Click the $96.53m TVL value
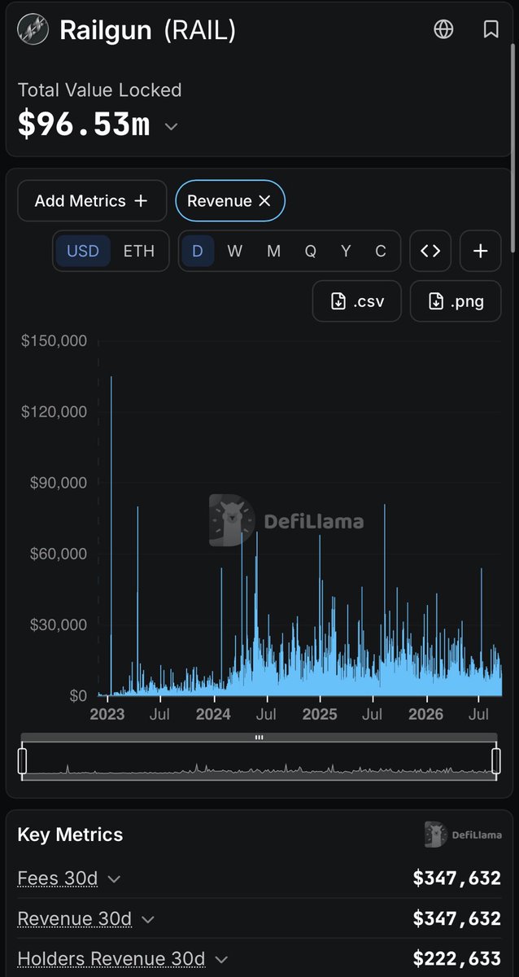The image size is (519, 977). [84, 125]
